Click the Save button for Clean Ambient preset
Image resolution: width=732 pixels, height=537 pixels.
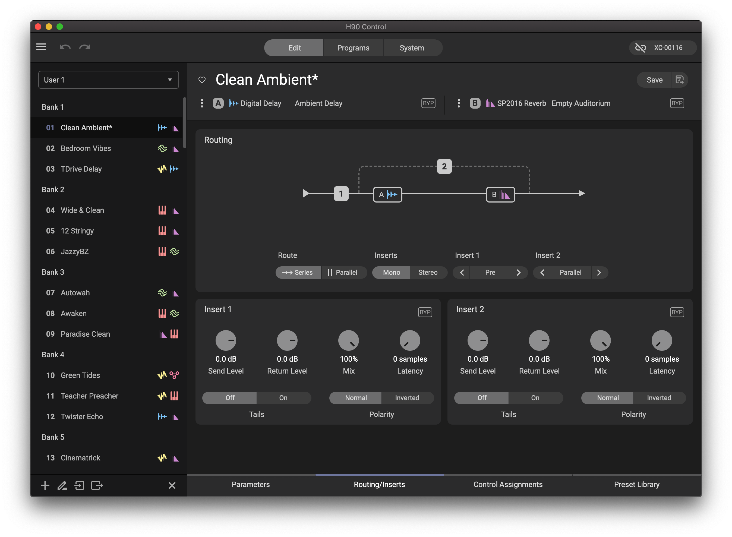pyautogui.click(x=654, y=80)
